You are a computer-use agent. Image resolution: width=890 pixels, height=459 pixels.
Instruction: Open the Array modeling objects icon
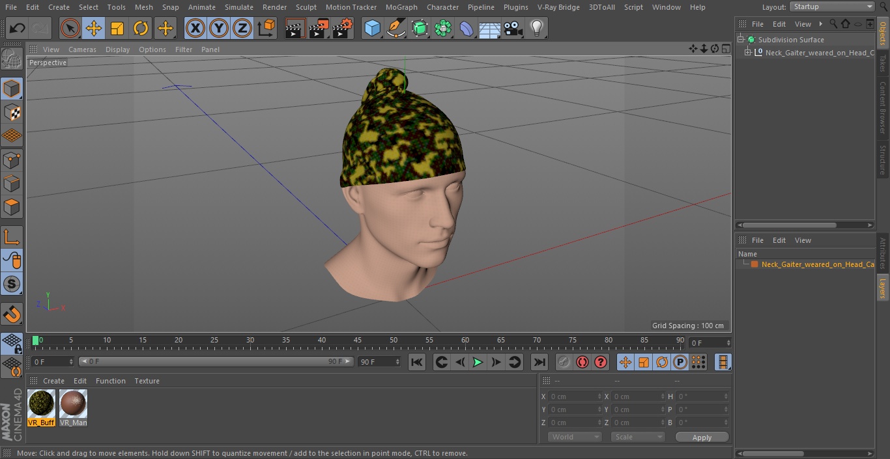pyautogui.click(x=443, y=29)
